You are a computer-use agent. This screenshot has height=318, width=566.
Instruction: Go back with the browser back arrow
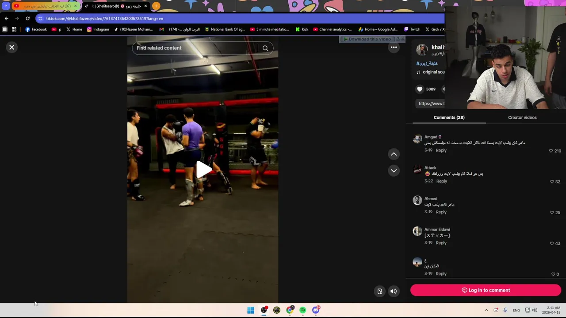point(6,19)
